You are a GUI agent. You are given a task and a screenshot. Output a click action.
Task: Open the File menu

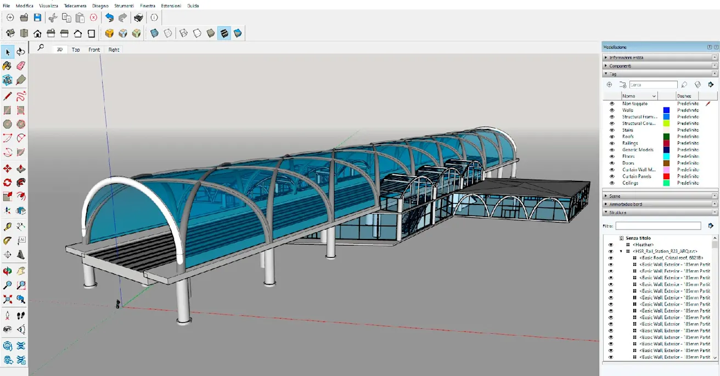pos(6,5)
